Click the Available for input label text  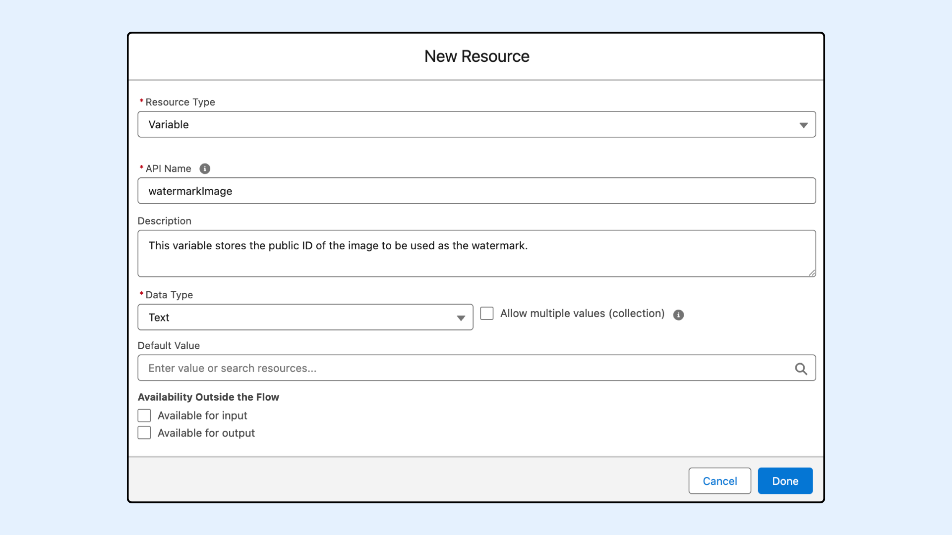(202, 416)
